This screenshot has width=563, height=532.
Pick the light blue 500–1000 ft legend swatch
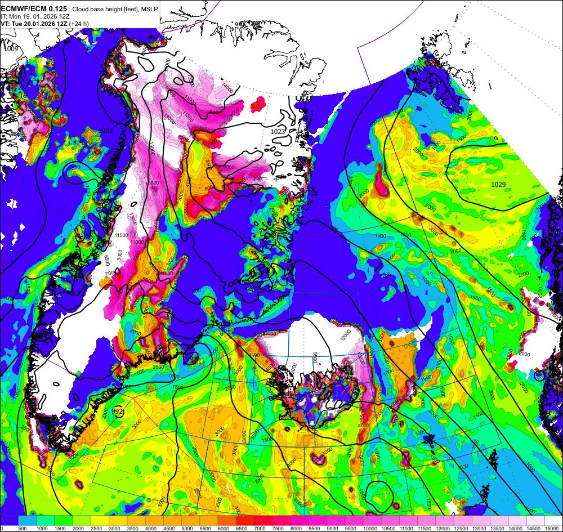[27, 520]
